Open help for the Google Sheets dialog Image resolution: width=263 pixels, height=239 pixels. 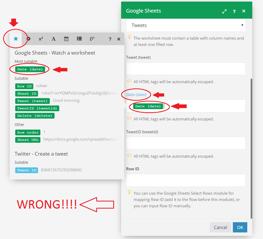pos(234,11)
